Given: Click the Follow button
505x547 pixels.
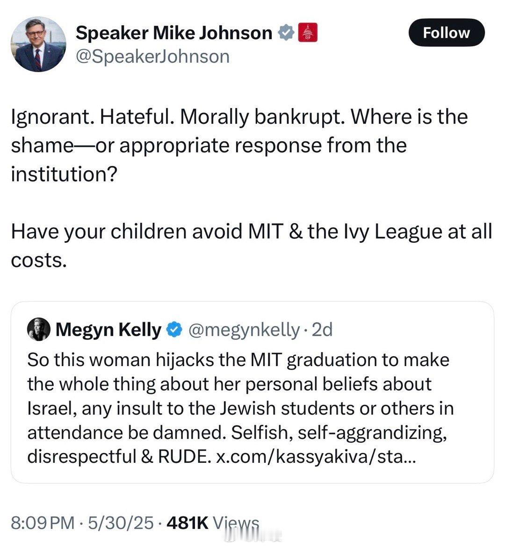Looking at the screenshot, I should tap(447, 33).
